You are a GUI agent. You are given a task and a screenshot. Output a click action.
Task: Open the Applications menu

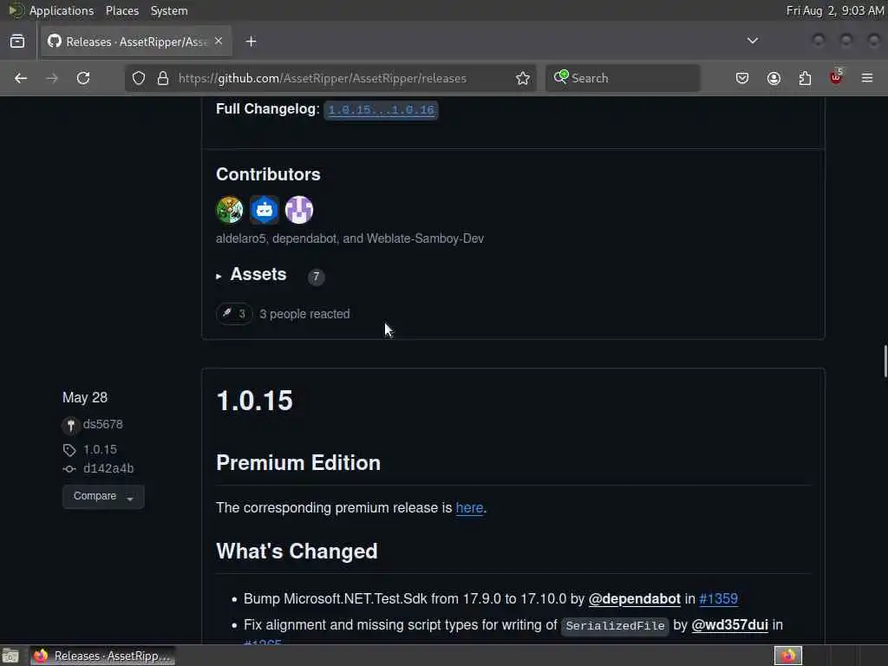(x=62, y=10)
